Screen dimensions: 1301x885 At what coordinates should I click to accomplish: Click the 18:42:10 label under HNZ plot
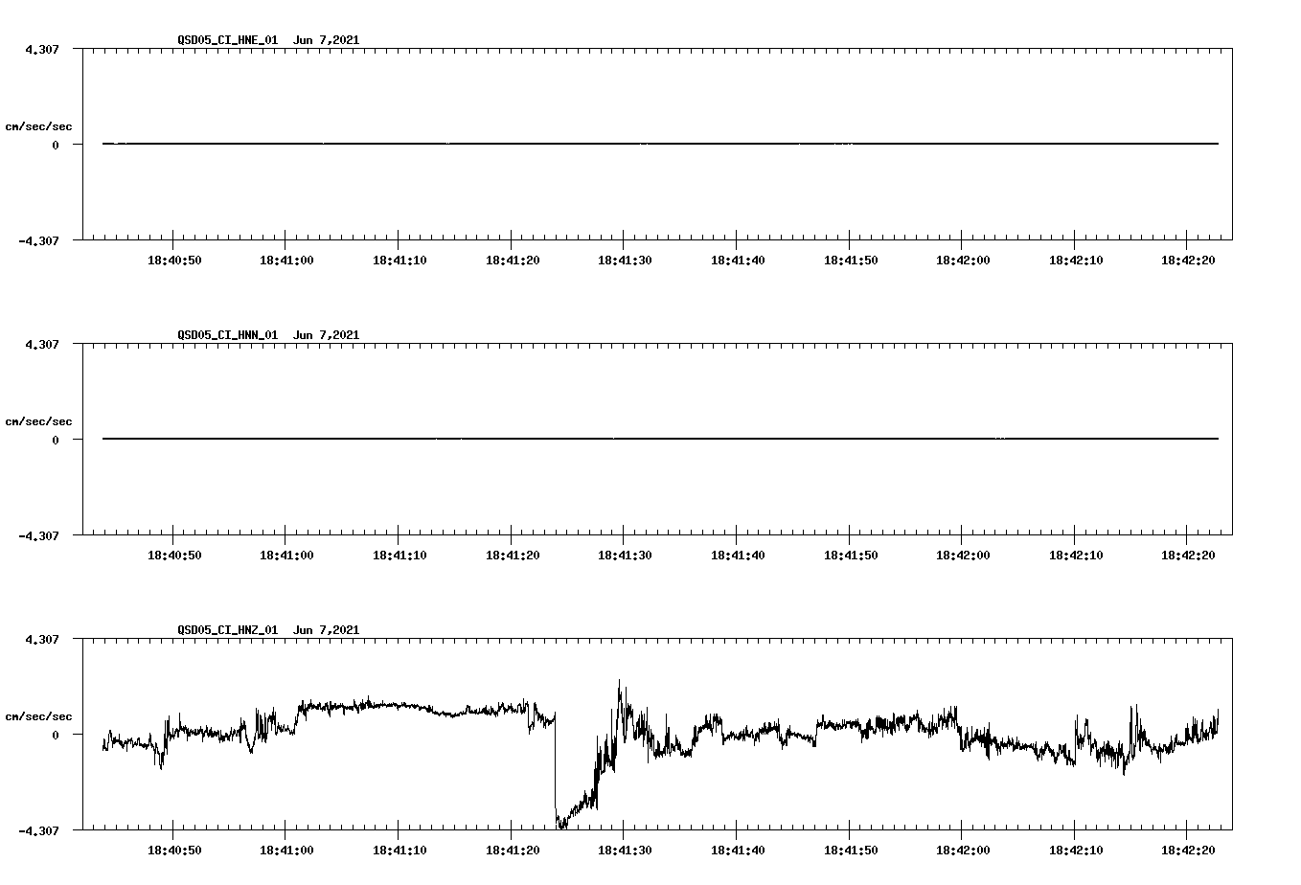[x=1076, y=851]
